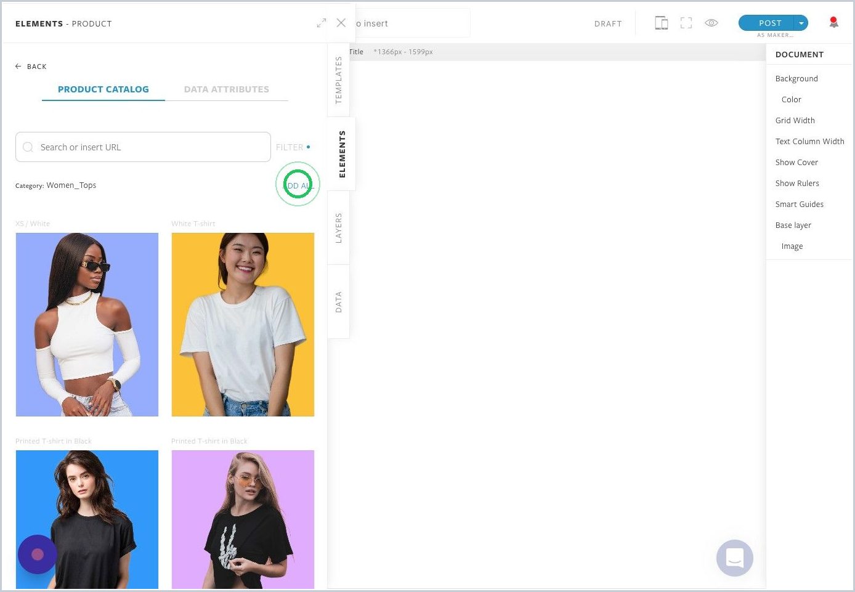Viewport: 855px width, 592px height.
Task: Add all products with Add All
Action: coord(298,185)
